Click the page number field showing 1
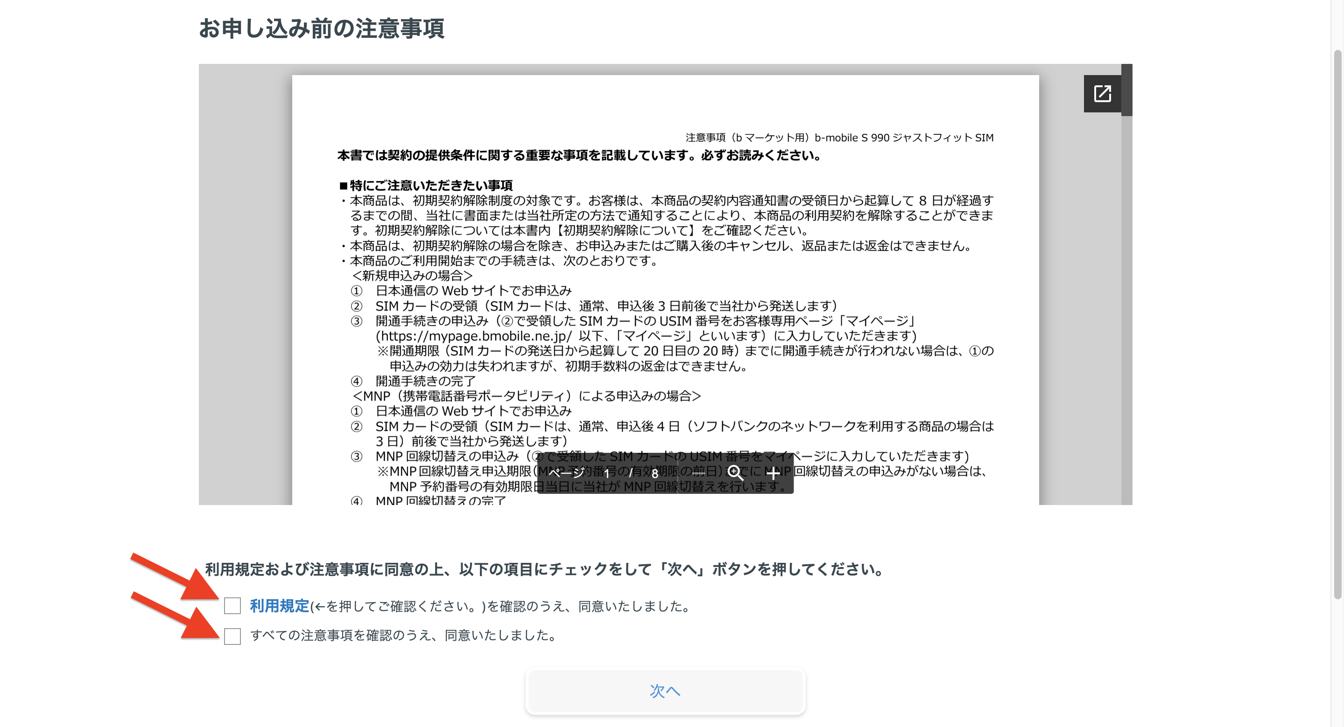Image resolution: width=1344 pixels, height=727 pixels. (x=607, y=473)
